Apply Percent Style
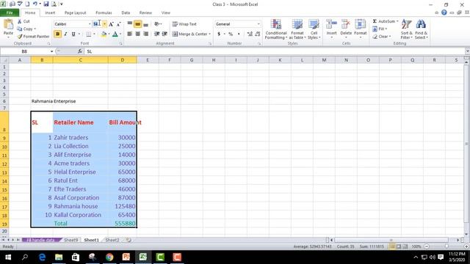The width and height of the screenshot is (470, 264). click(x=231, y=34)
